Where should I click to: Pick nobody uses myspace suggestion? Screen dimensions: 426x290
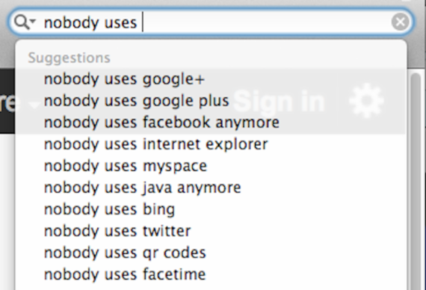coord(211,166)
